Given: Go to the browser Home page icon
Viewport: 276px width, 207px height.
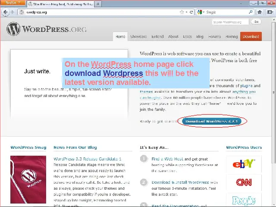Looking at the screenshot, I should 260,12.
